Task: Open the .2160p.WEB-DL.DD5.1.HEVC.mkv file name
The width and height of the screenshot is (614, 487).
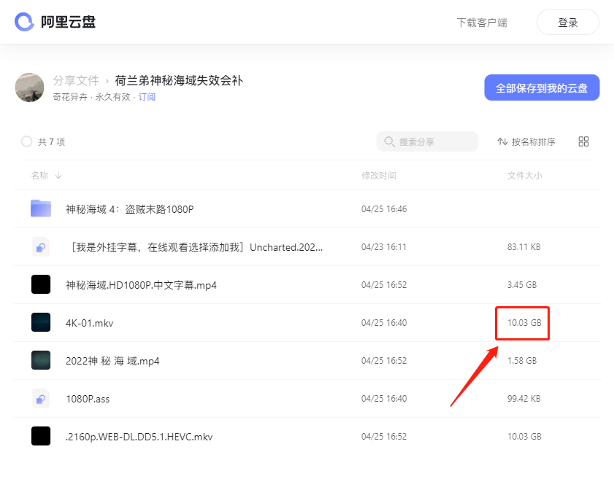Action: 139,437
